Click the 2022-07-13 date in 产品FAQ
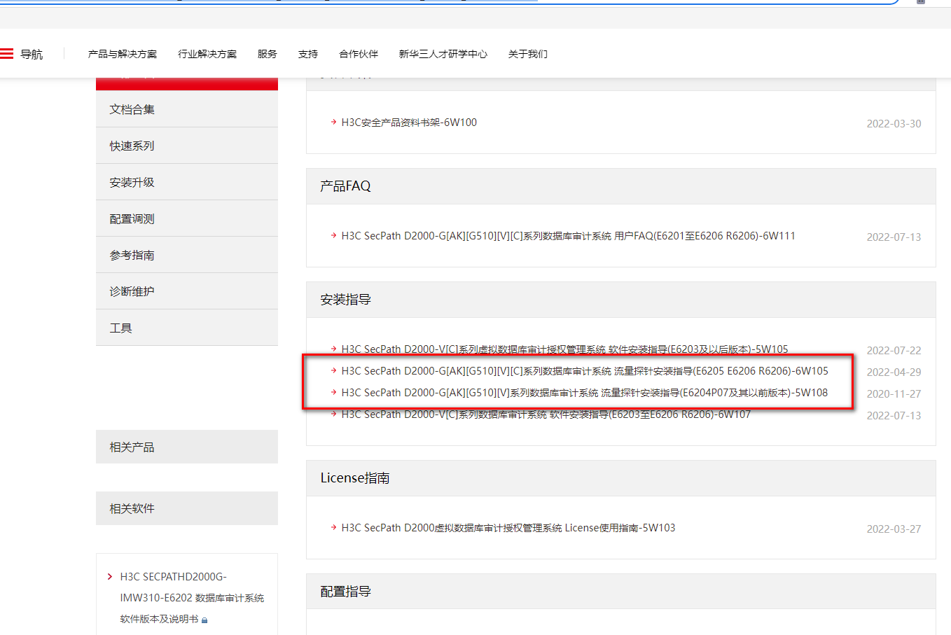 [x=894, y=237]
